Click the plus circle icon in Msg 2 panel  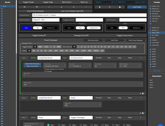click(143, 113)
